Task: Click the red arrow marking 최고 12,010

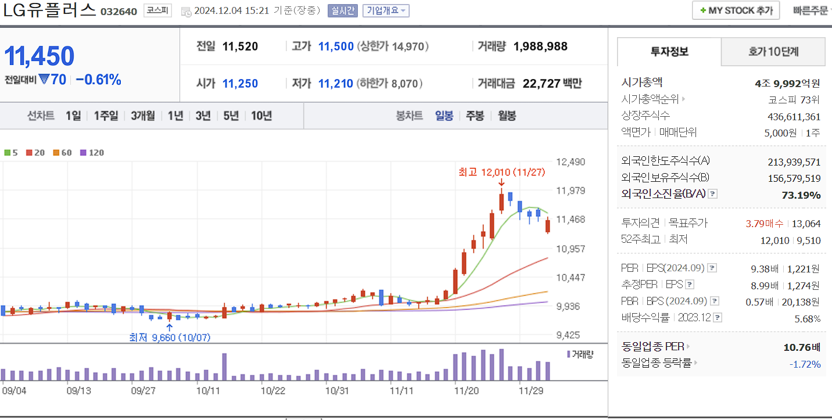Action: (501, 183)
